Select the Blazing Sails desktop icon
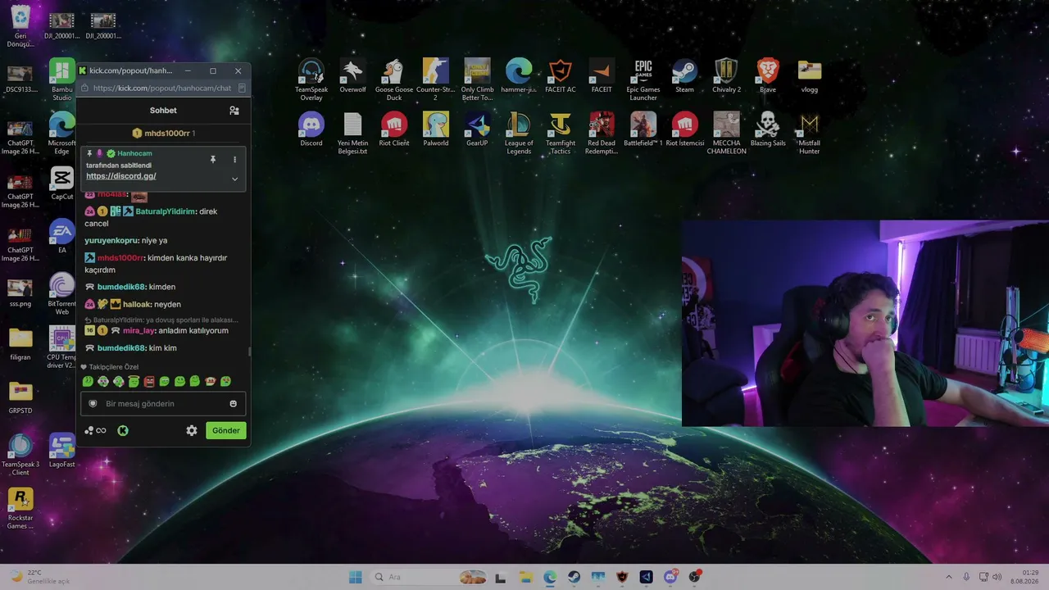1049x590 pixels. tap(768, 129)
